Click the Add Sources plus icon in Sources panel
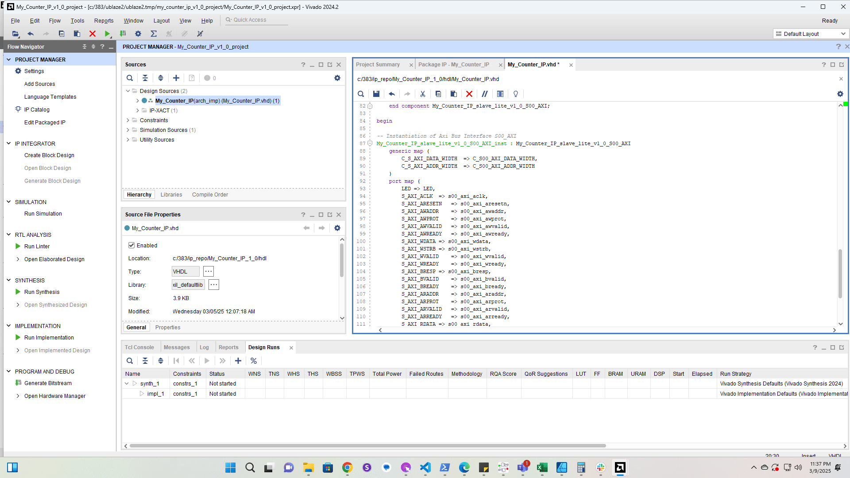This screenshot has height=478, width=850. tap(176, 78)
